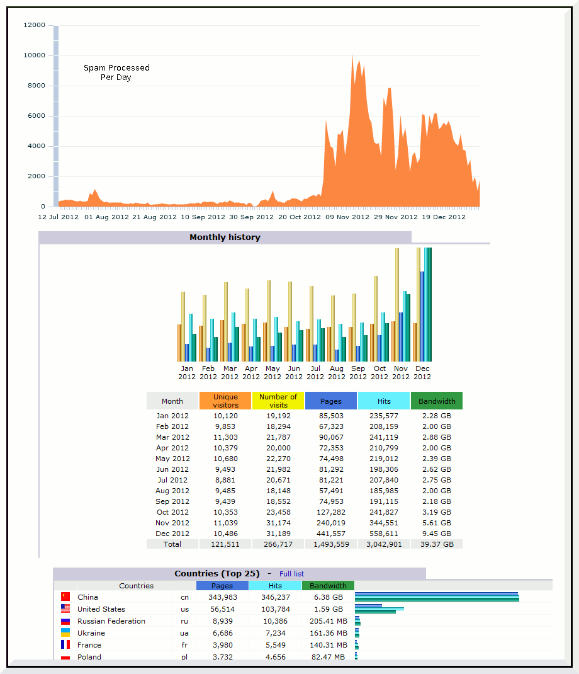The width and height of the screenshot is (579, 674).
Task: Click the United States traffic bar graph
Action: coord(379,608)
